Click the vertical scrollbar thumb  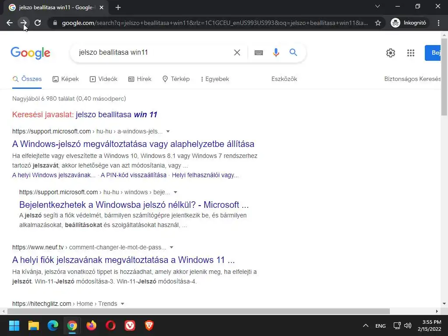pos(444,77)
